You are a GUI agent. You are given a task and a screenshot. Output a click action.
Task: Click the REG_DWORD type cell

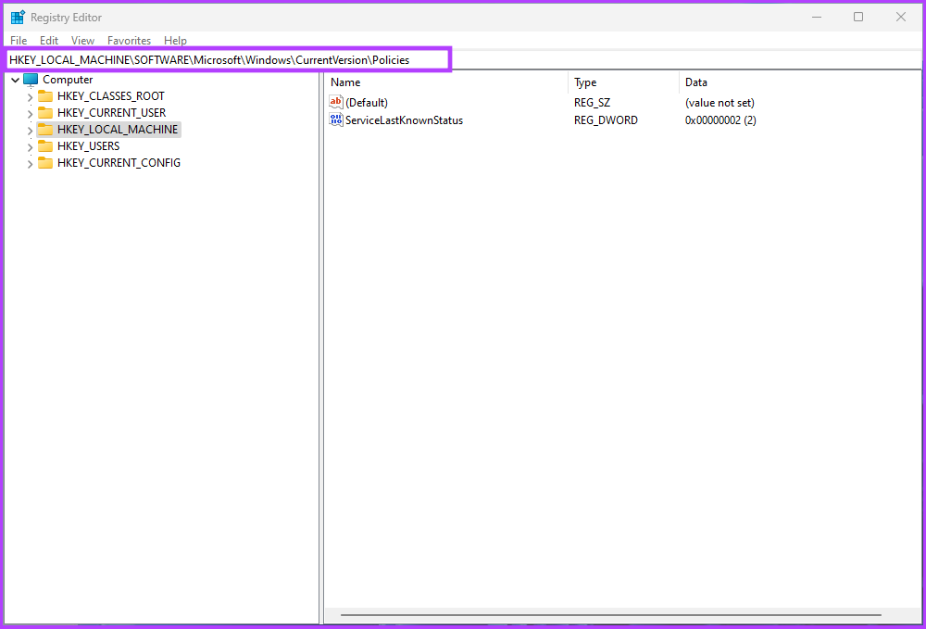pos(606,120)
